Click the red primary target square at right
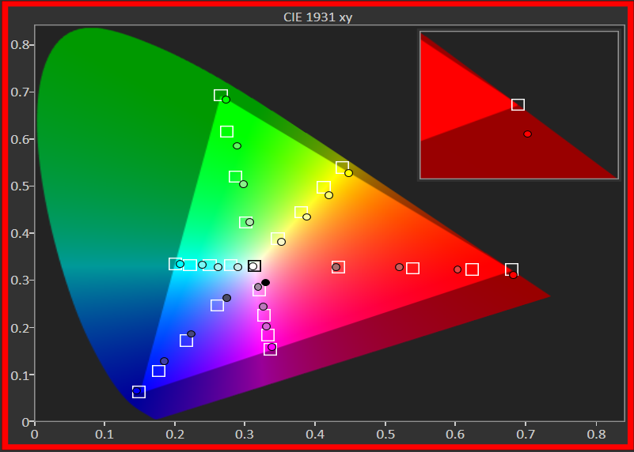Screen dimensions: 634x452 tap(511, 269)
